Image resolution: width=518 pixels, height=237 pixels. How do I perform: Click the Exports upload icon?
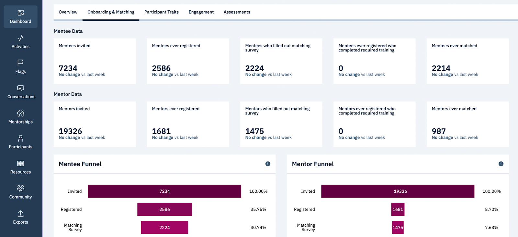[20, 214]
